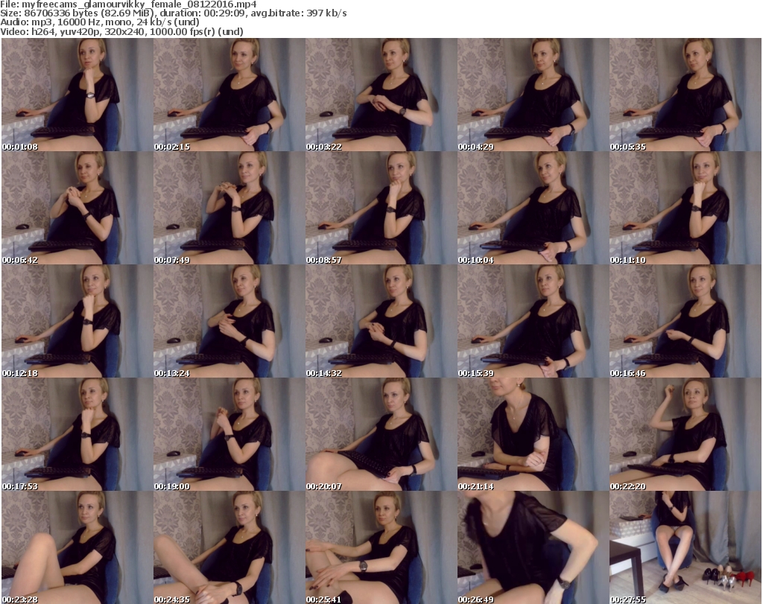Choose the frame marked 00:07:49
The height and width of the screenshot is (604, 763).
click(229, 208)
